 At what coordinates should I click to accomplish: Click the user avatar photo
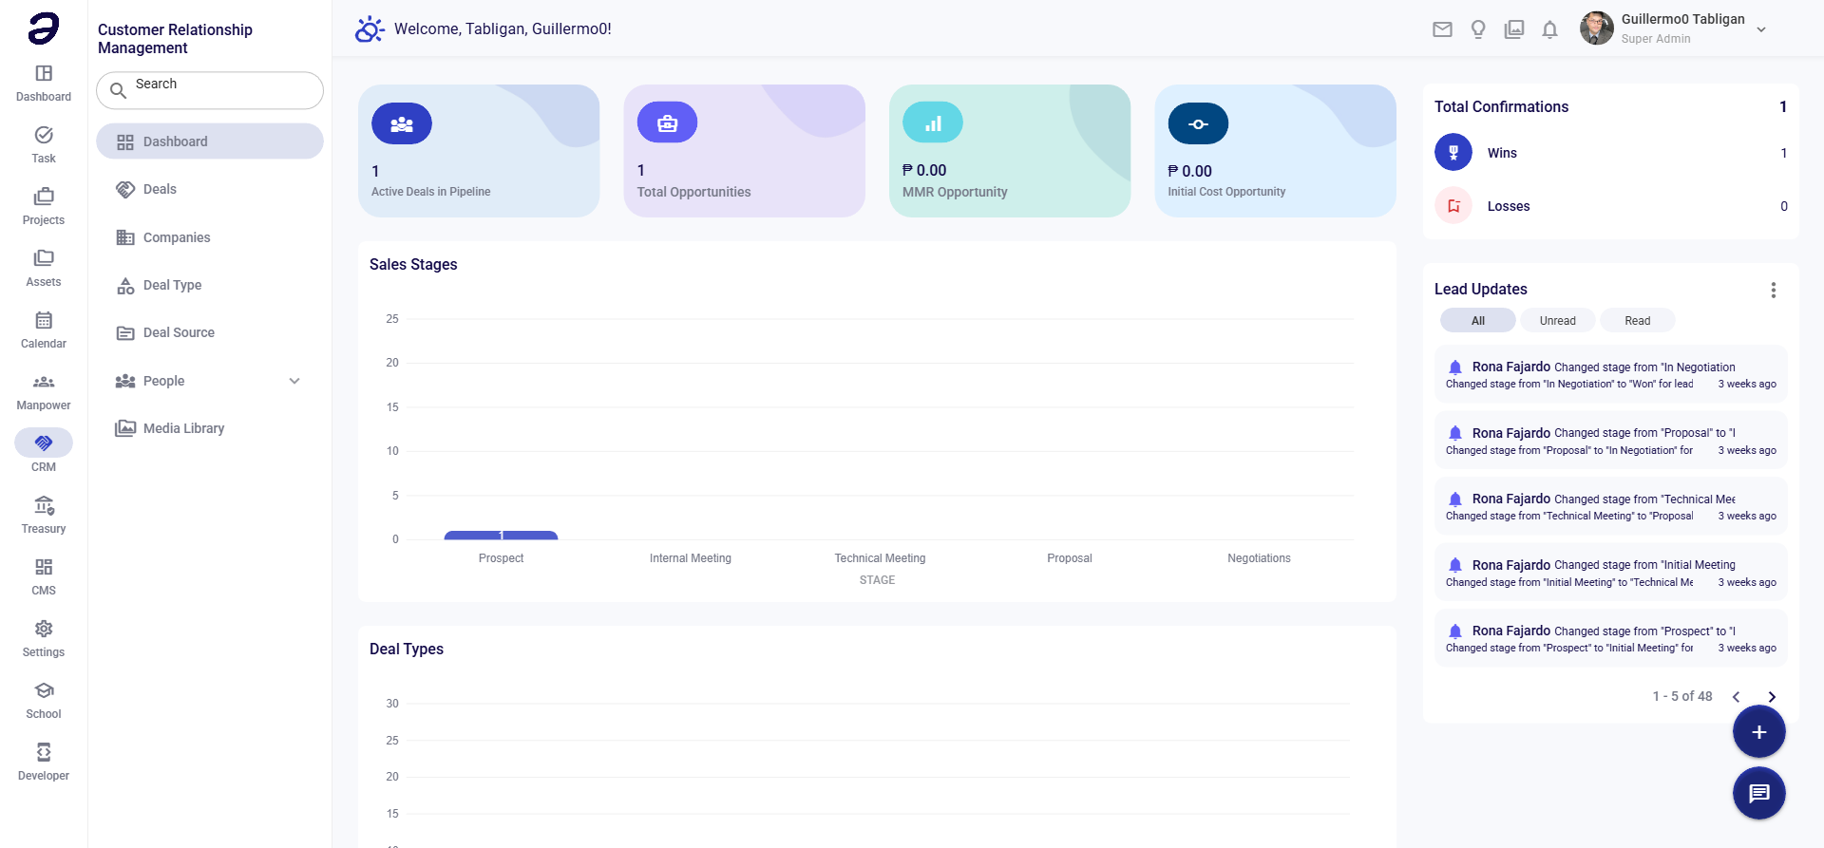point(1597,28)
